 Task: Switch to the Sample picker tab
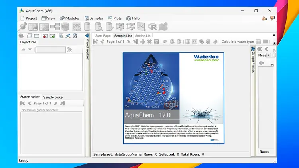point(53,97)
